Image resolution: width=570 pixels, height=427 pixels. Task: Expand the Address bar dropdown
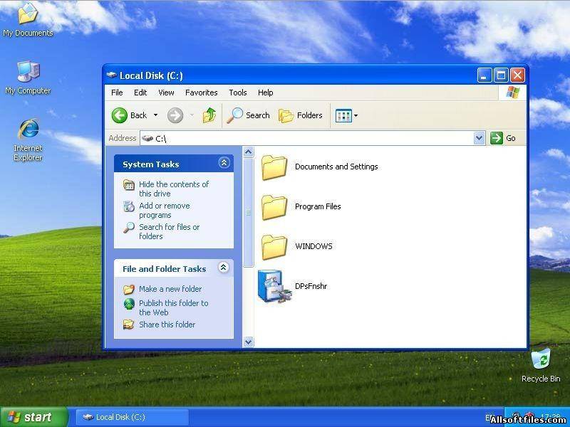[x=479, y=138]
